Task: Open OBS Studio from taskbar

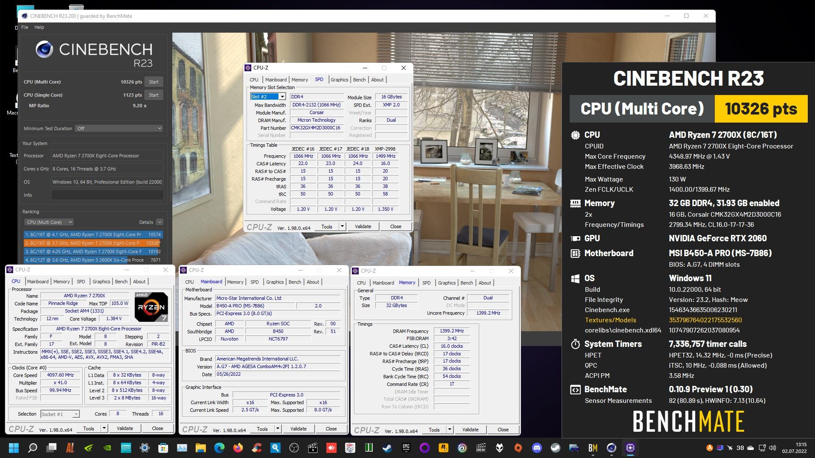Action: pos(294,448)
